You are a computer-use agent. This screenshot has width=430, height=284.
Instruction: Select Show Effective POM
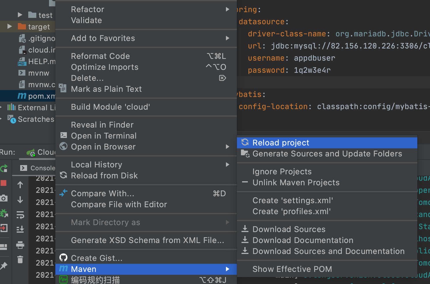tap(292, 269)
